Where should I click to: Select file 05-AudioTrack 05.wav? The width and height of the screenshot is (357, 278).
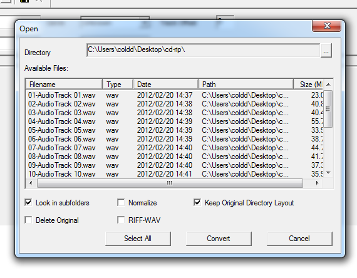(62, 130)
